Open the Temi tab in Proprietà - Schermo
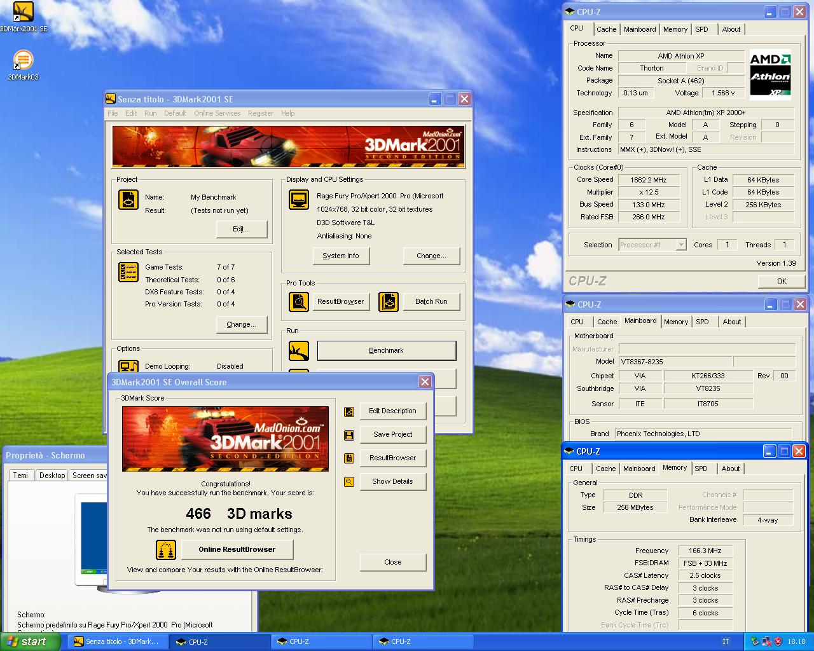 [20, 476]
